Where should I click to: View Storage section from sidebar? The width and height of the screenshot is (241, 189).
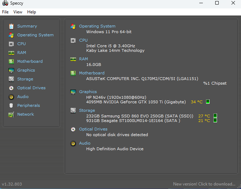click(25, 79)
